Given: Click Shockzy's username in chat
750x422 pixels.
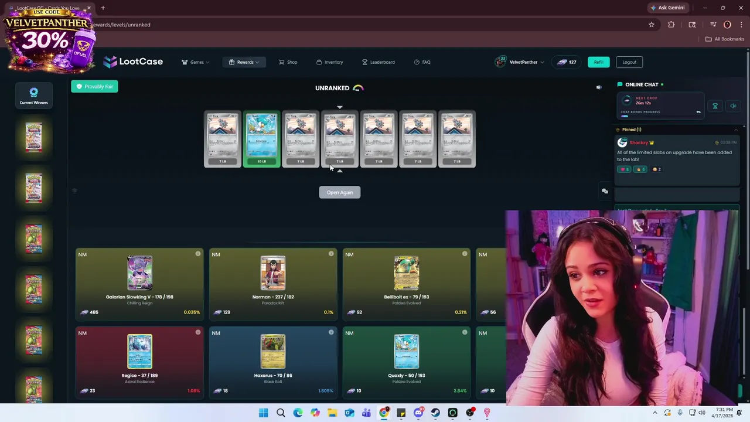Looking at the screenshot, I should (x=639, y=142).
